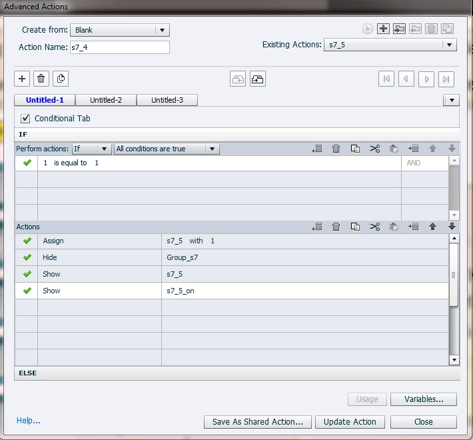Delete the current decision tab with trash button

point(41,79)
